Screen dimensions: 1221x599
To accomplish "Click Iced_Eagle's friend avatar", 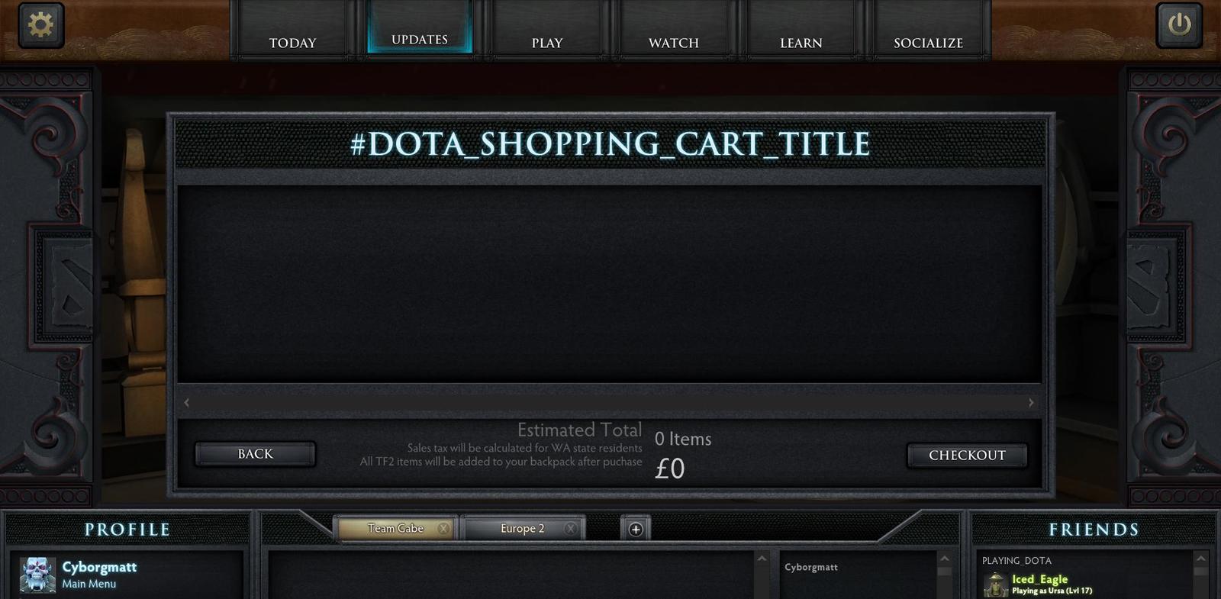I will [x=995, y=585].
